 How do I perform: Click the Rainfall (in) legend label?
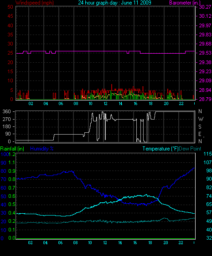point(12,149)
